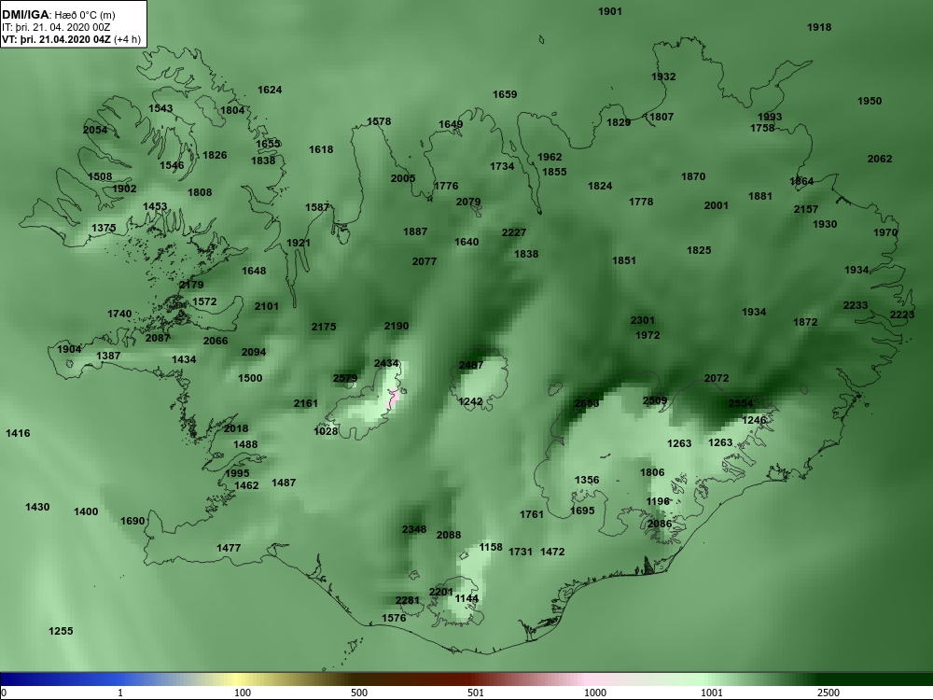Screen dimensions: 933x700
Task: Click the map value 1950
Action: coord(870,101)
